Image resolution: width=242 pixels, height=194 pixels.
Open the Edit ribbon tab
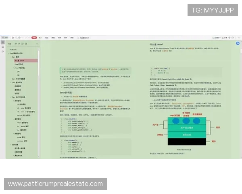[x=53, y=38]
